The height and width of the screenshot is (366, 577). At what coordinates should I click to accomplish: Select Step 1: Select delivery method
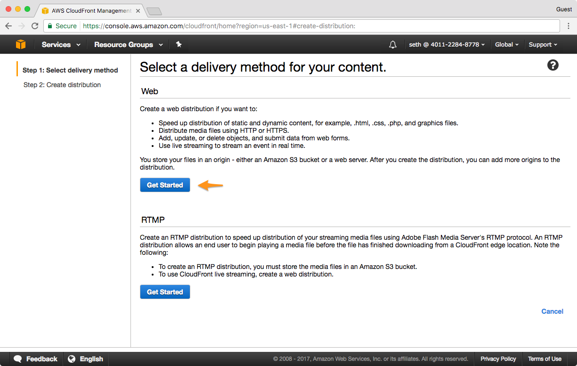coord(70,70)
